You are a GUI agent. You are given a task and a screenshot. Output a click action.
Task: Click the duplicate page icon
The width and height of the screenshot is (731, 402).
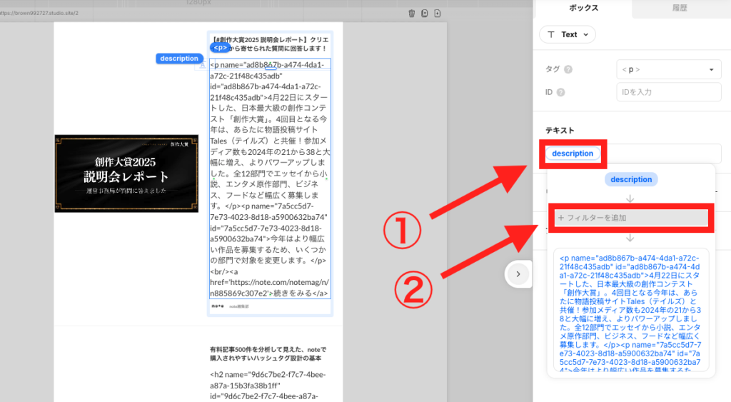(424, 14)
